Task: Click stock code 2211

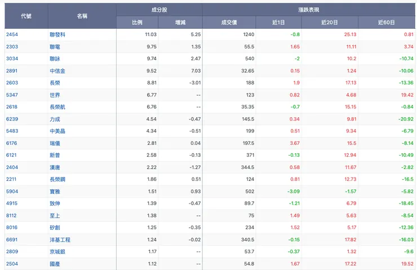Action: tap(11, 179)
